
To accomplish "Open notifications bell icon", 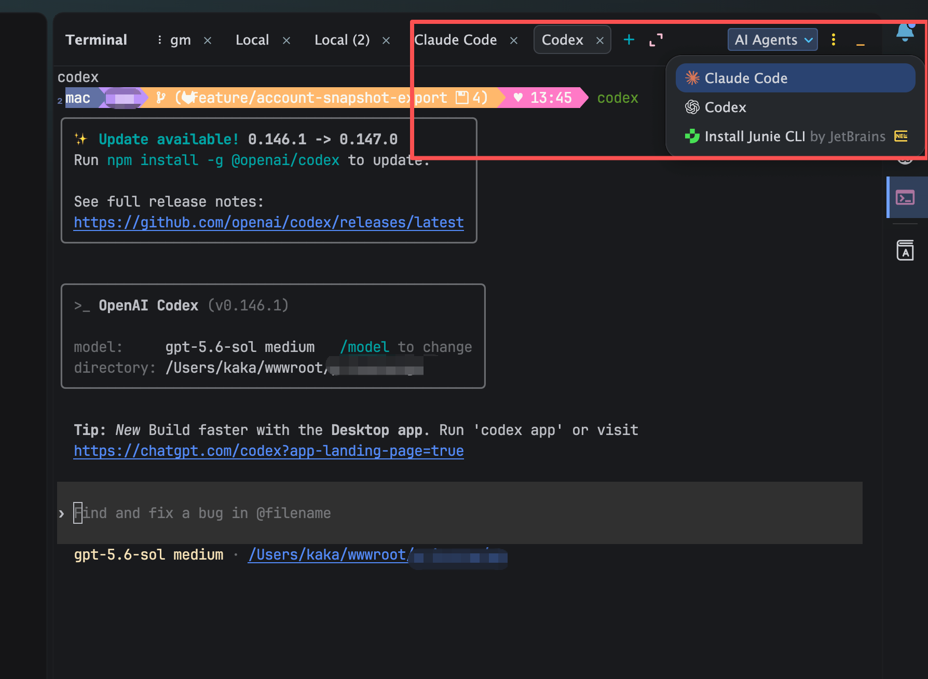I will [x=905, y=32].
